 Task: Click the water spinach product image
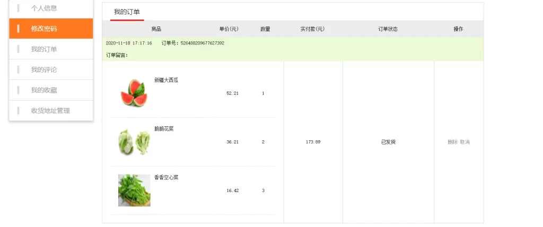tap(134, 190)
